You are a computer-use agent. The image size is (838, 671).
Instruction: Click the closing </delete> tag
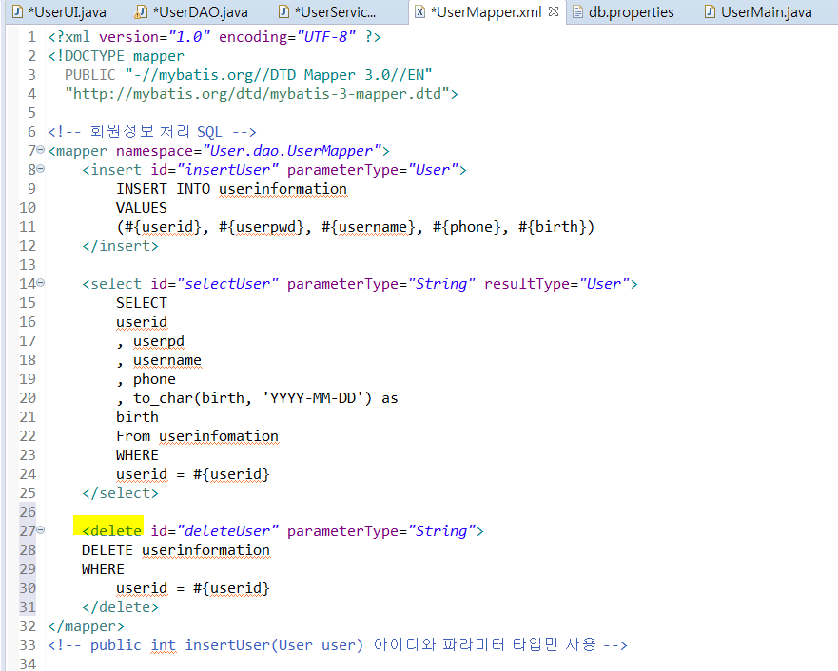click(x=120, y=607)
